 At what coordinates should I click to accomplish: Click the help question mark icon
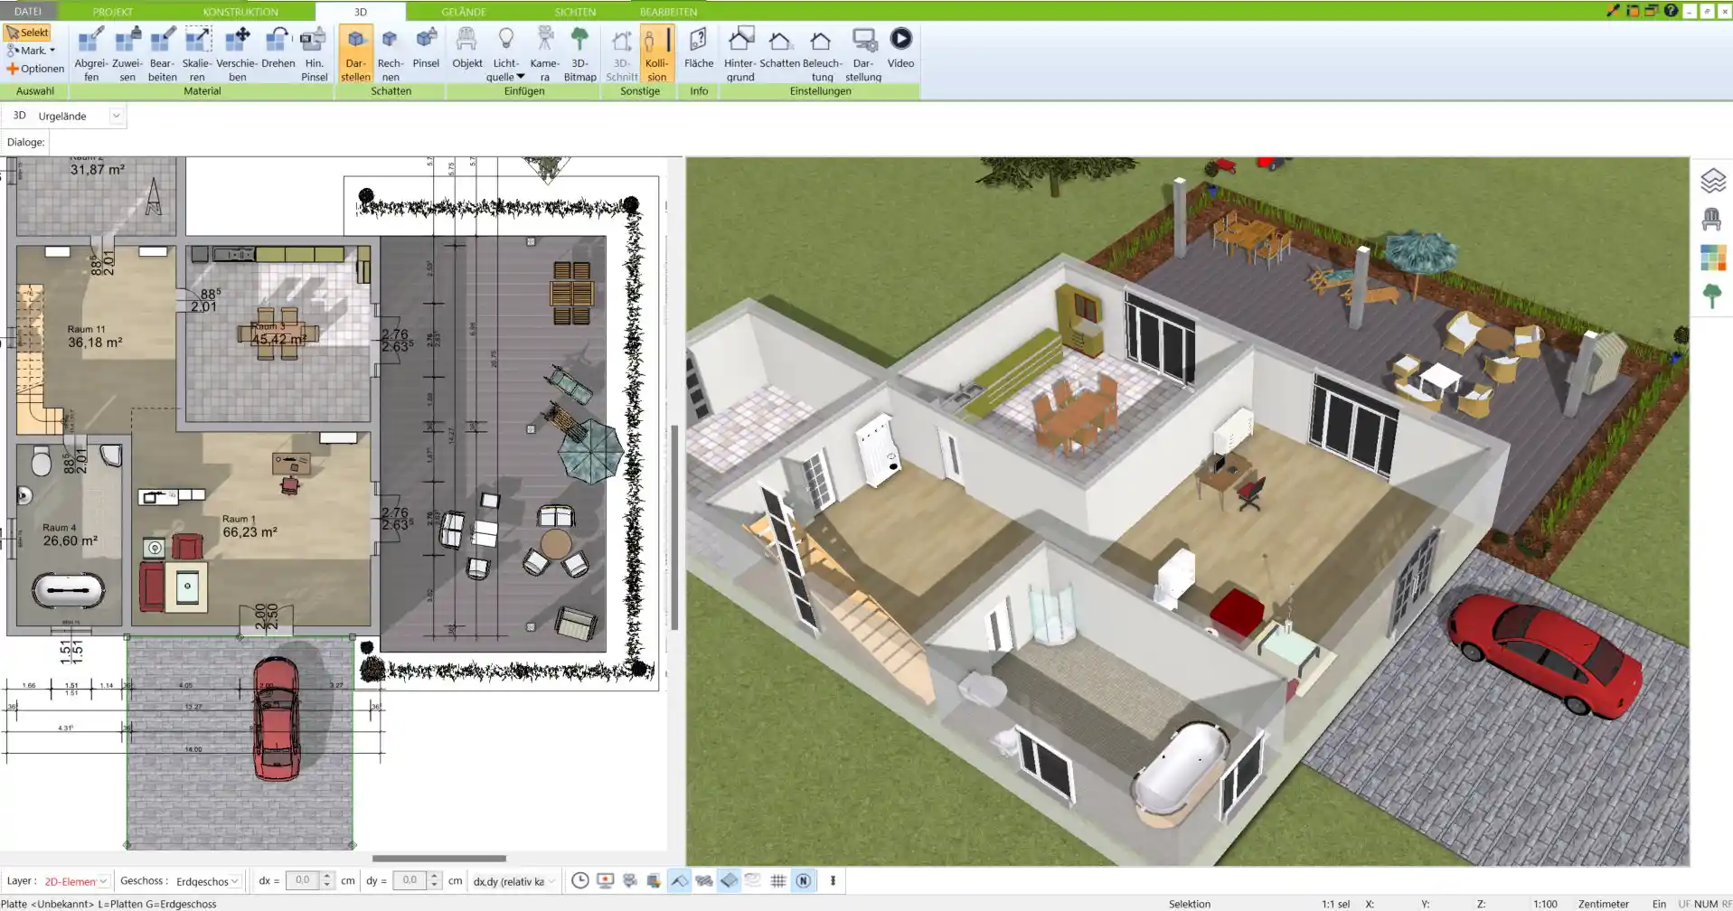pyautogui.click(x=1671, y=11)
